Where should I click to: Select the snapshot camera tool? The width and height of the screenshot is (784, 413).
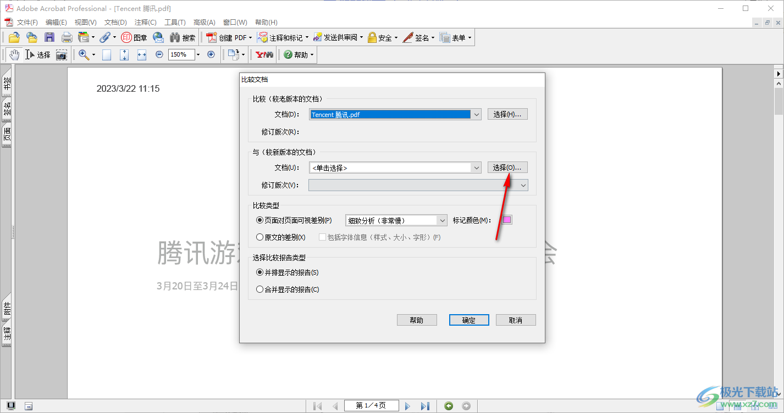point(62,54)
